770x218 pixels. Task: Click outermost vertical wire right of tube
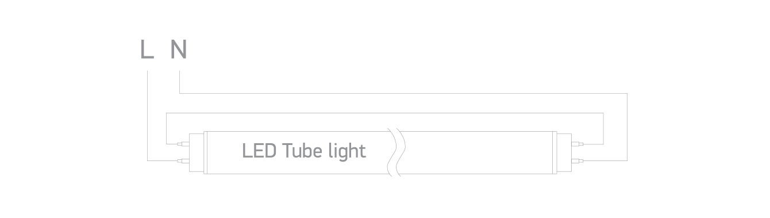(627, 127)
